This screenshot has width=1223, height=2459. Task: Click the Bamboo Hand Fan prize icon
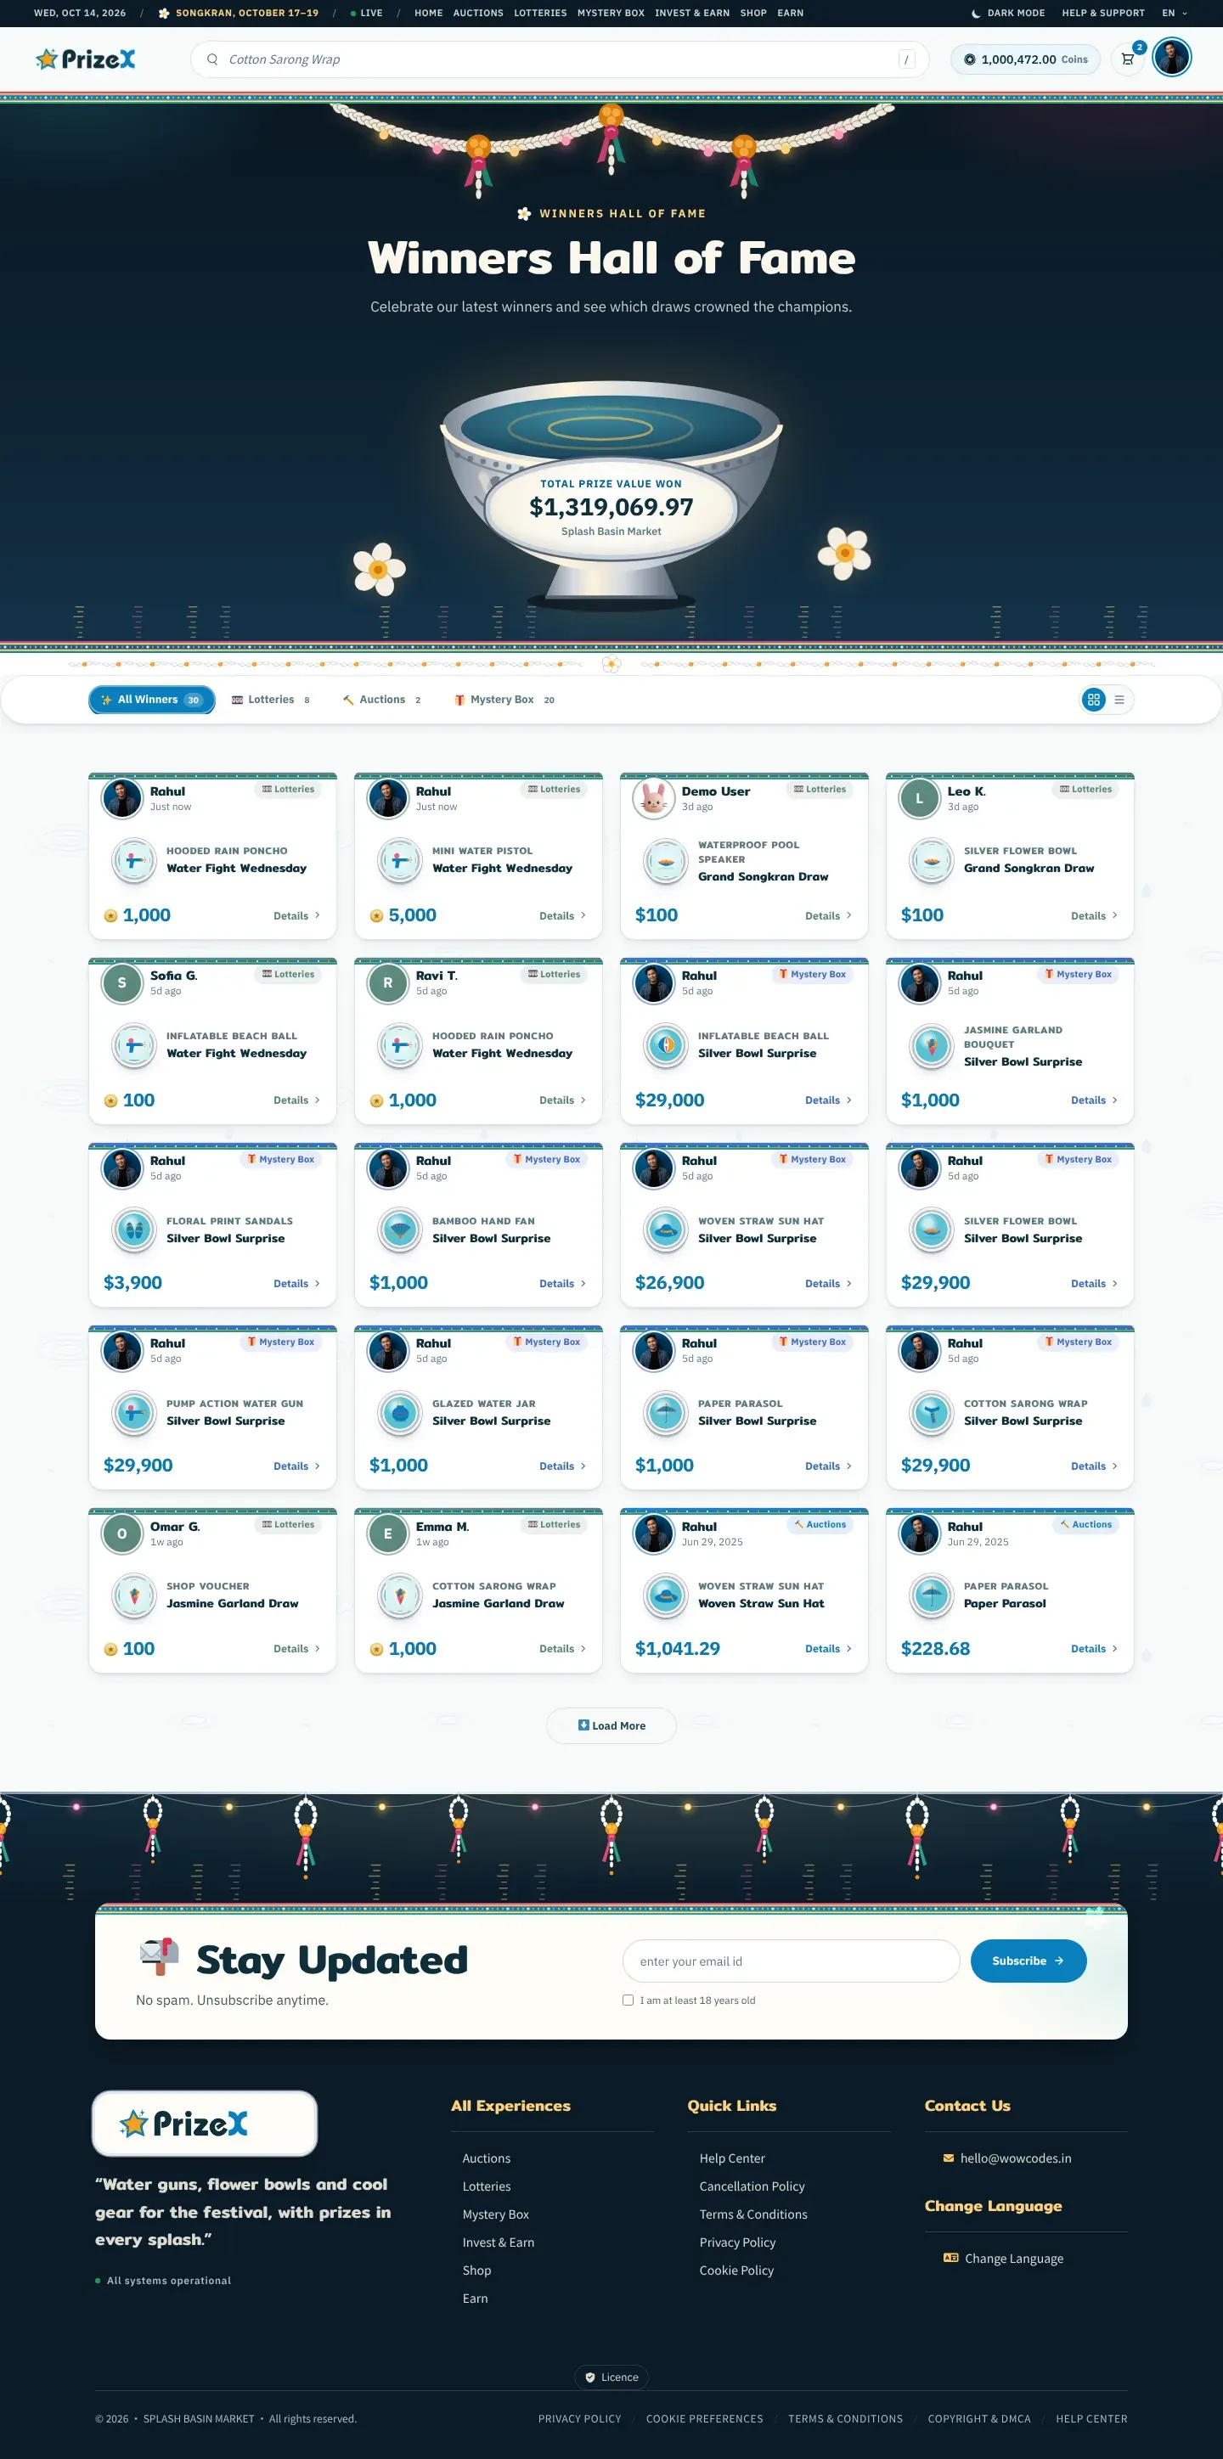coord(400,1229)
